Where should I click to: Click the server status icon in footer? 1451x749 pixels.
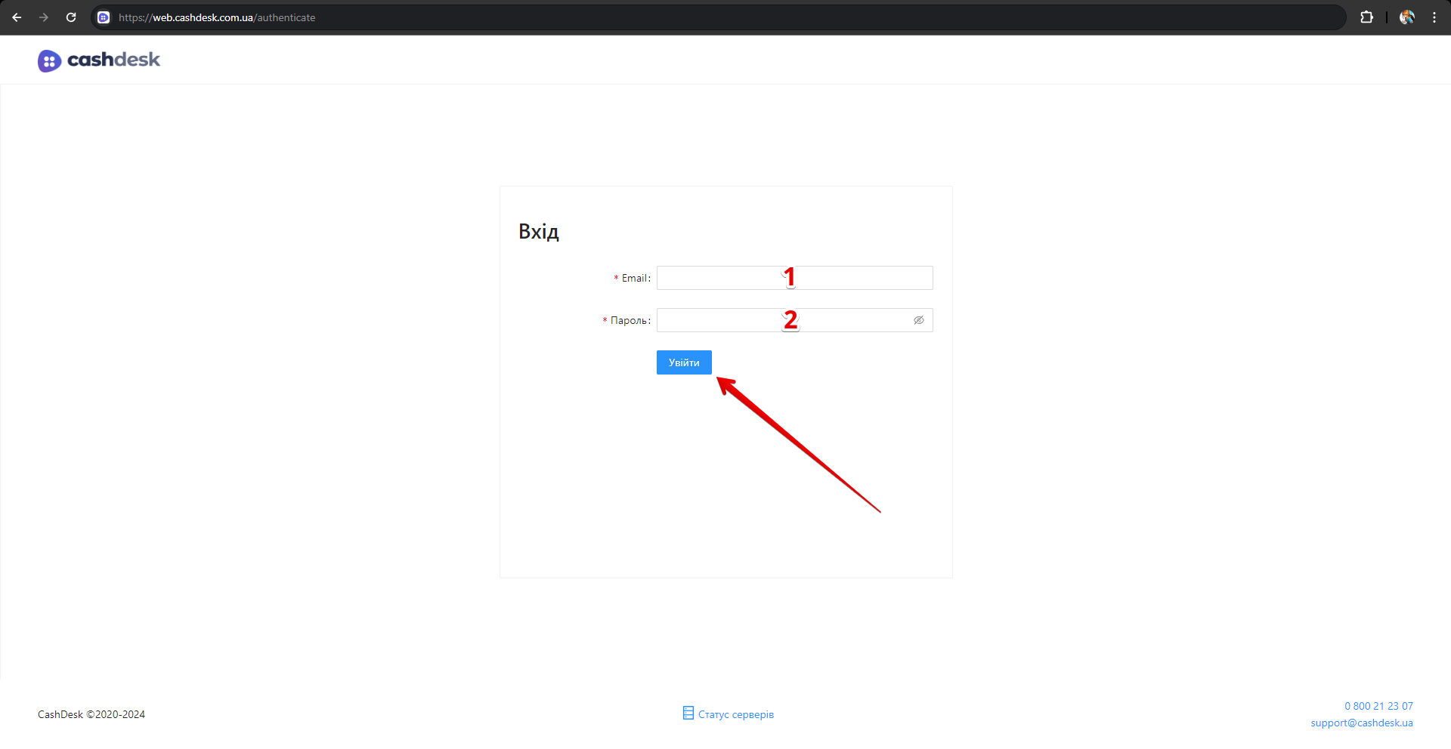(688, 713)
